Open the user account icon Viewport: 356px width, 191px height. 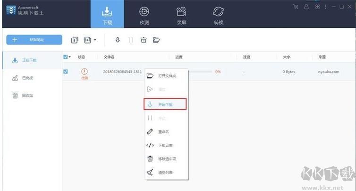pyautogui.click(x=306, y=7)
